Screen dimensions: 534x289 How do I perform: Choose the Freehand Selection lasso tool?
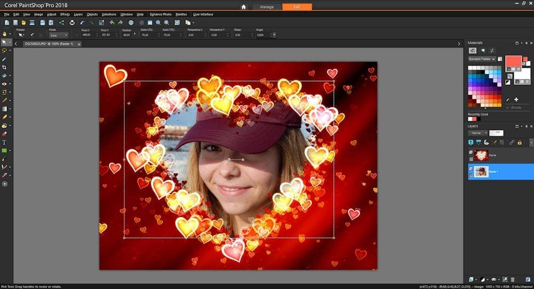(x=4, y=50)
